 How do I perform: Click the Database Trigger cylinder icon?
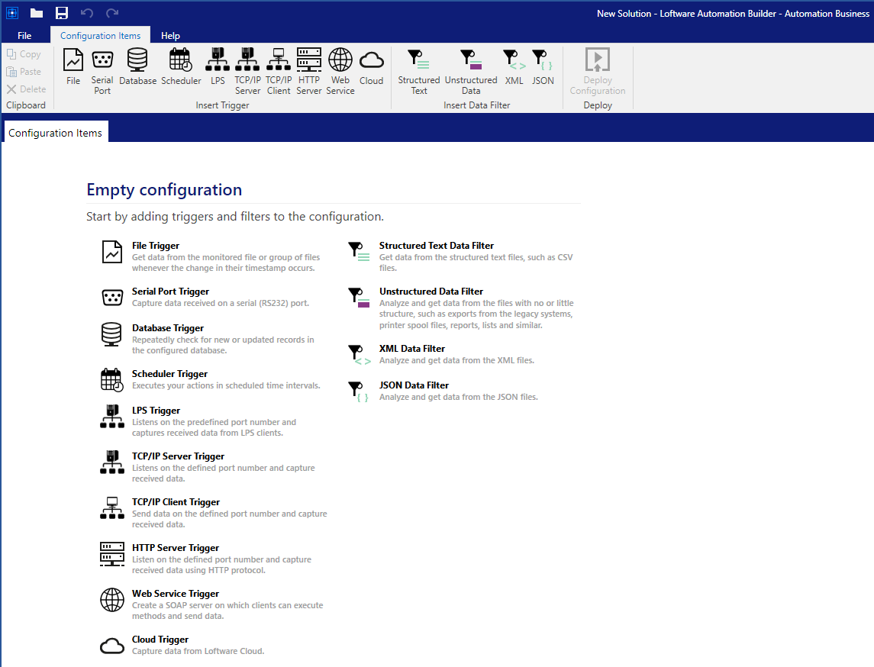tap(111, 334)
